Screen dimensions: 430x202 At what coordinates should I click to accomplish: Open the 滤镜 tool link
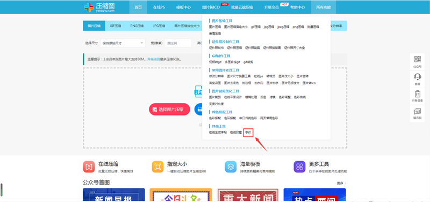(x=273, y=97)
